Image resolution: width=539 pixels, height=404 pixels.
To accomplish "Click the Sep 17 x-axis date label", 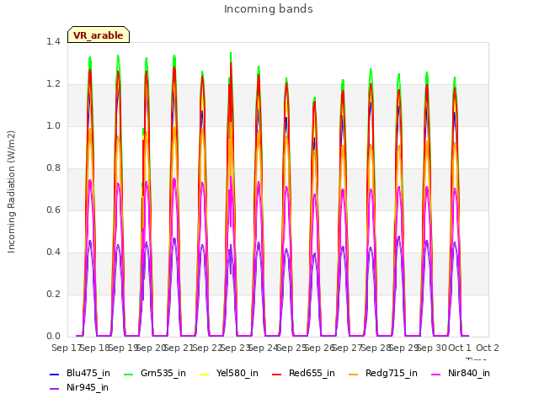I will (x=66, y=348).
